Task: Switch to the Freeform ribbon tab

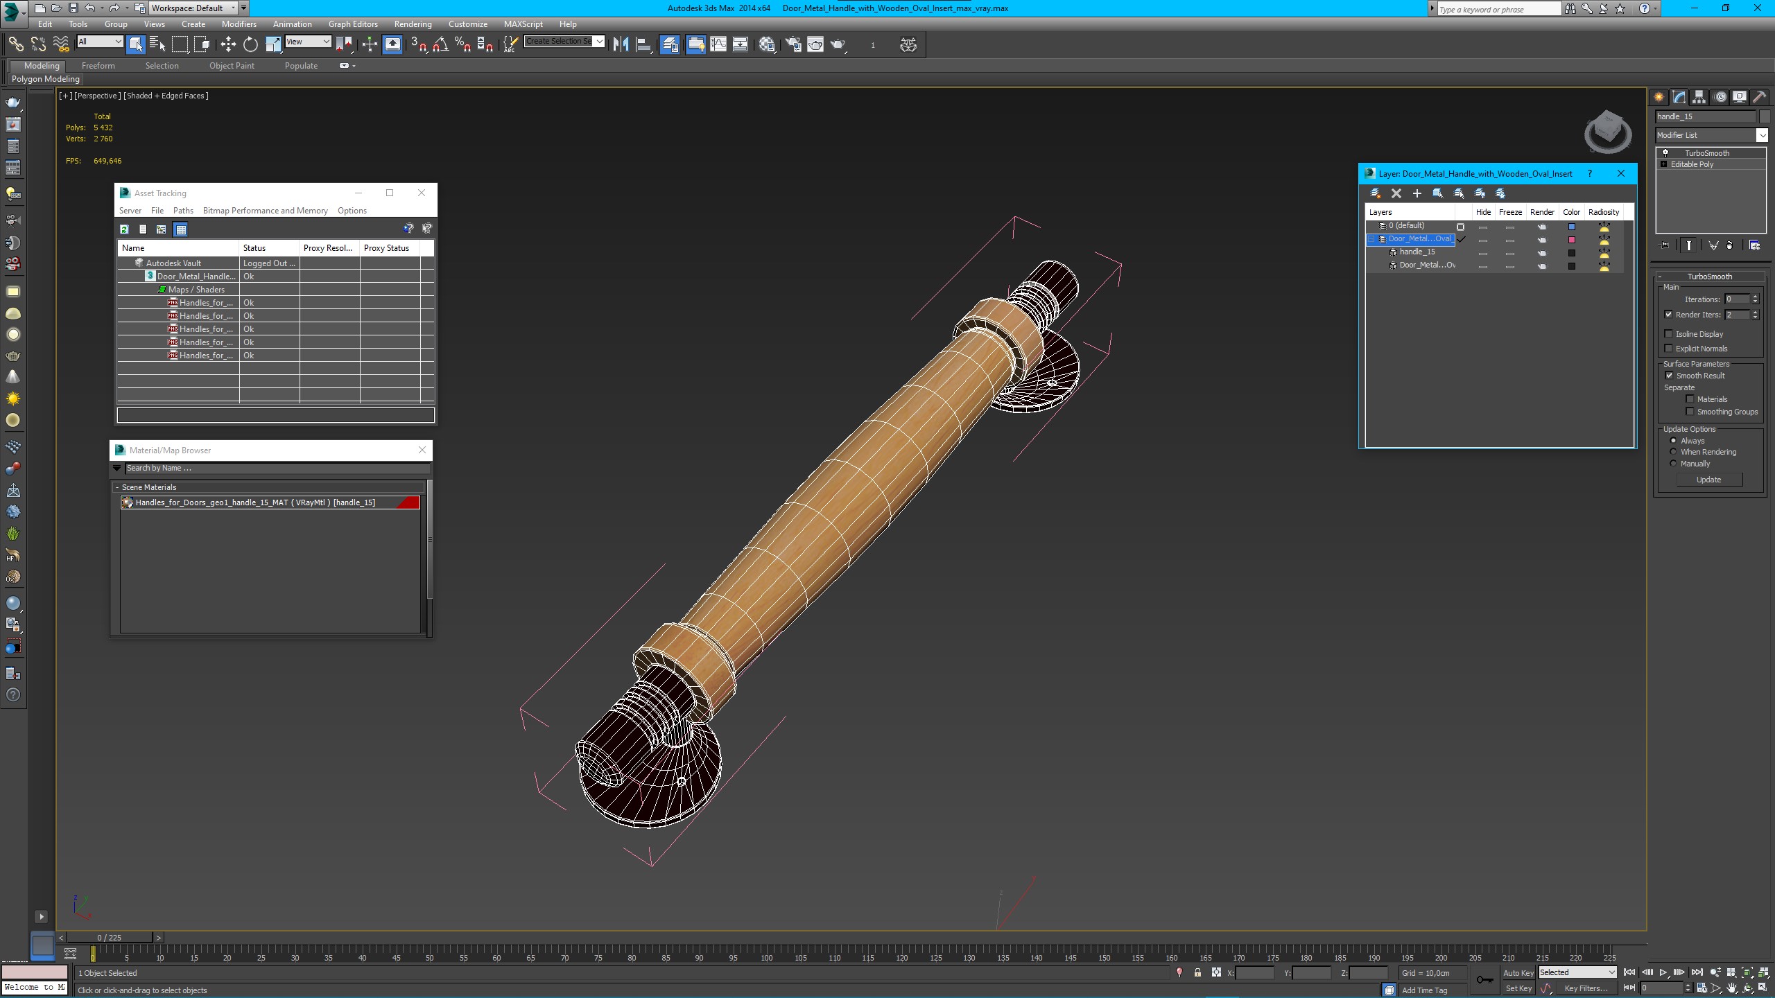Action: click(x=98, y=66)
